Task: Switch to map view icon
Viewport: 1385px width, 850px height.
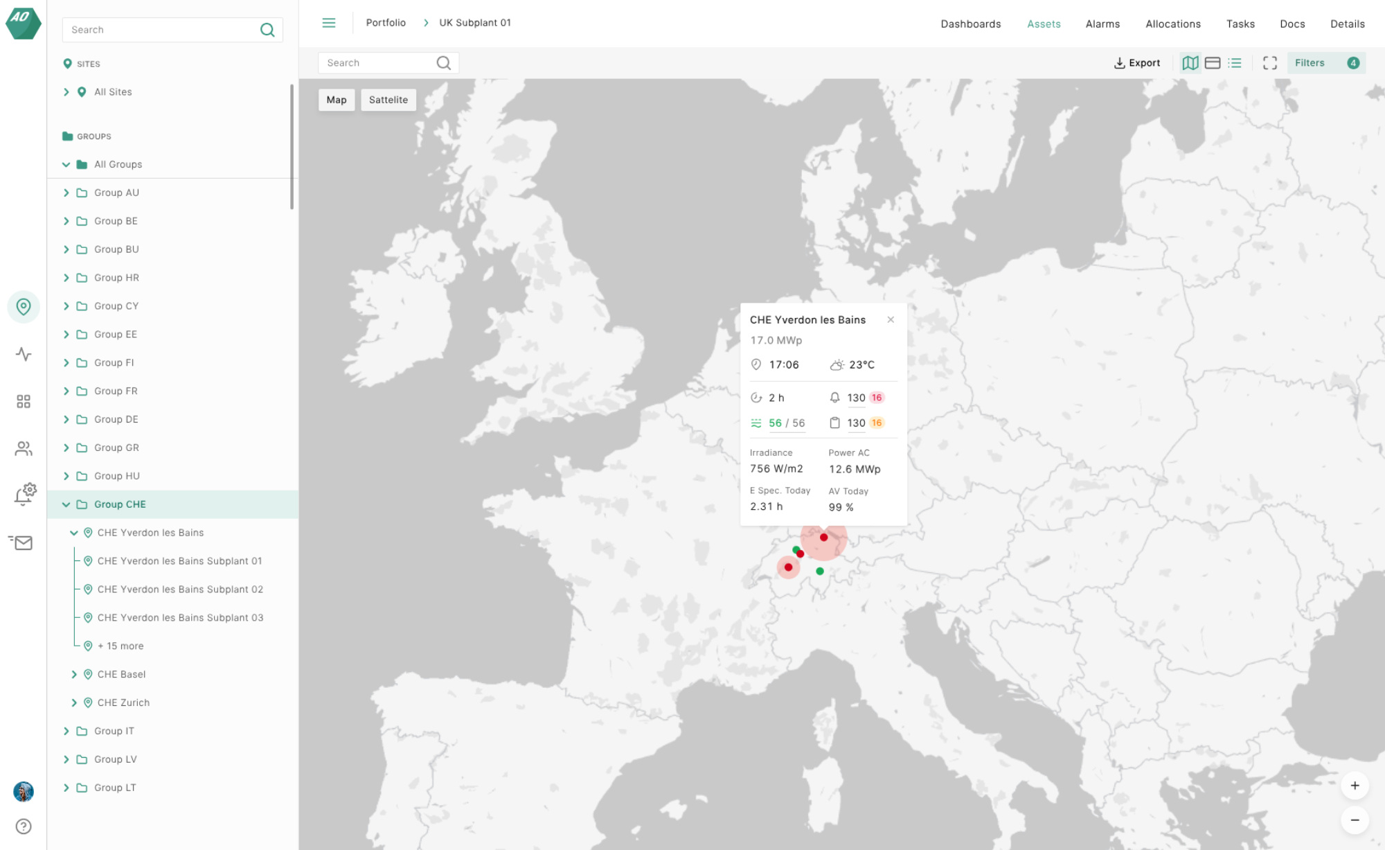Action: [1190, 63]
